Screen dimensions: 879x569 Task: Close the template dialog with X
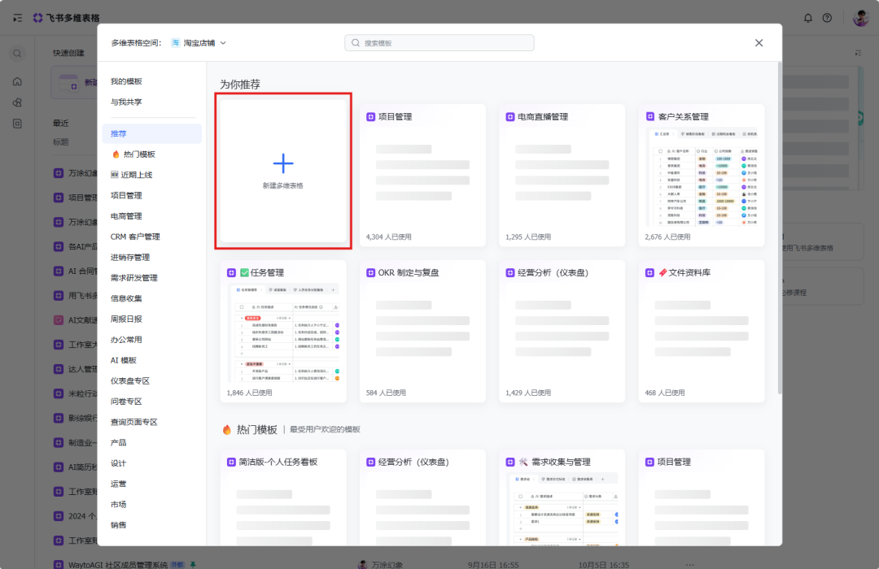tap(759, 43)
